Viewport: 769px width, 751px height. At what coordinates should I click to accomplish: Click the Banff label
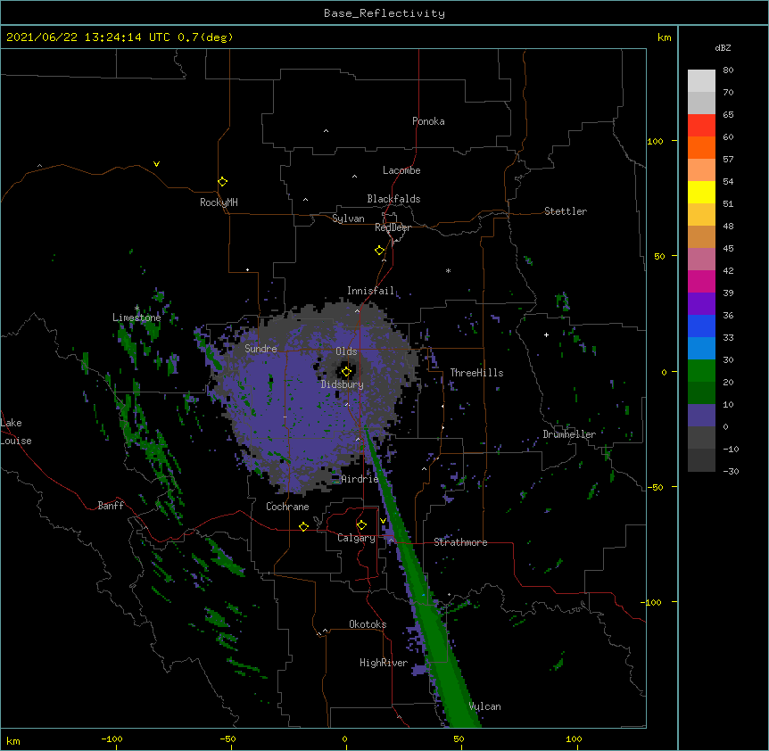(x=111, y=506)
